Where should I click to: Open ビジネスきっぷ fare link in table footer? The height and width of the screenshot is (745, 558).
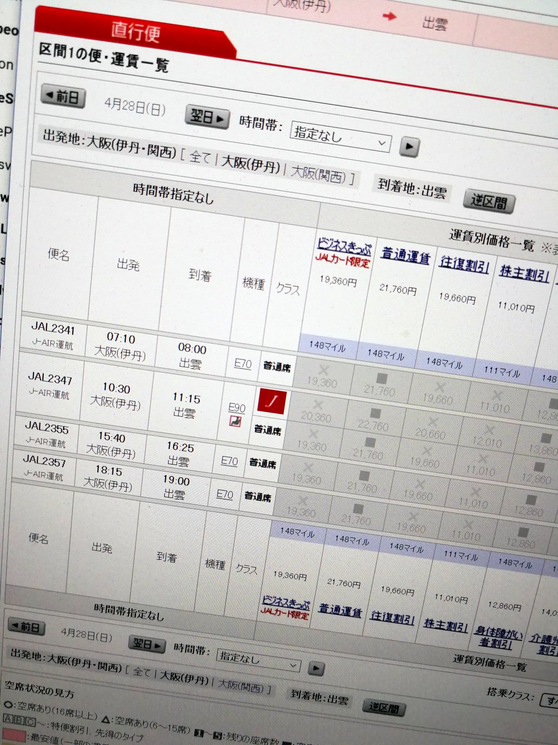286,603
